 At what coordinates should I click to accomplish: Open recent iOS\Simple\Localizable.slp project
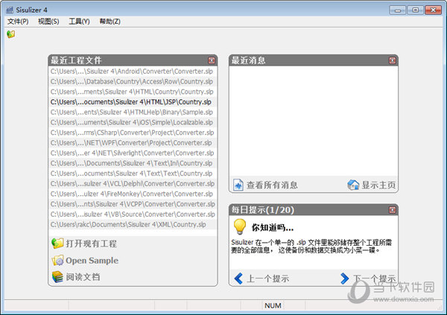[133, 123]
